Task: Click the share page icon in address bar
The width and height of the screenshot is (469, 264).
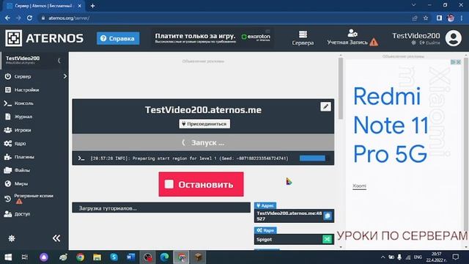Action: (x=414, y=18)
